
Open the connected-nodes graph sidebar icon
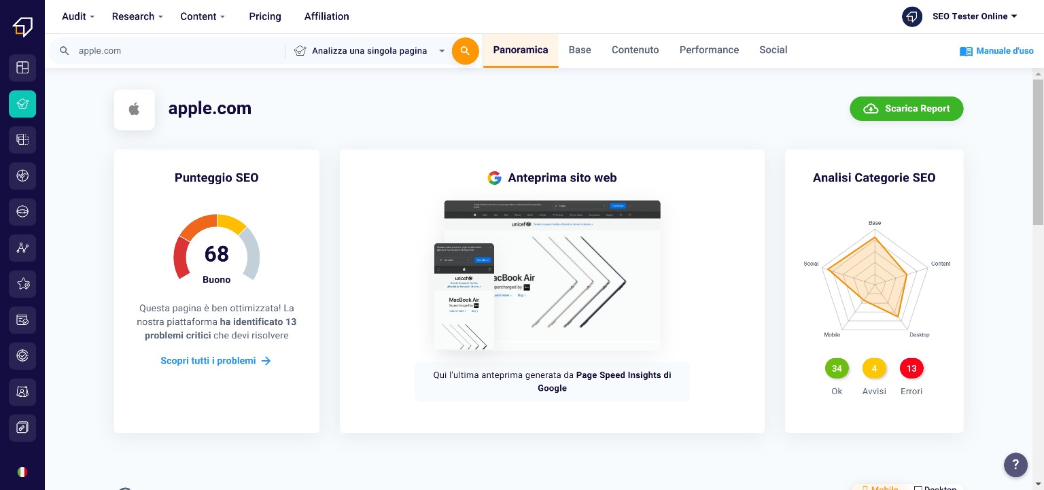click(x=22, y=248)
